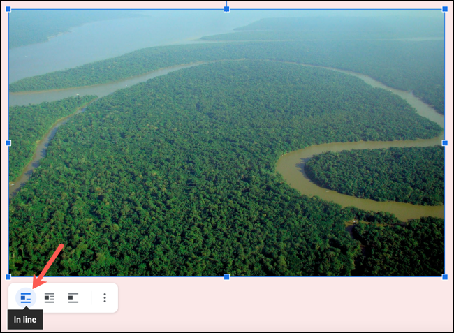
Task: Click the top-center resize handle
Action: point(226,9)
